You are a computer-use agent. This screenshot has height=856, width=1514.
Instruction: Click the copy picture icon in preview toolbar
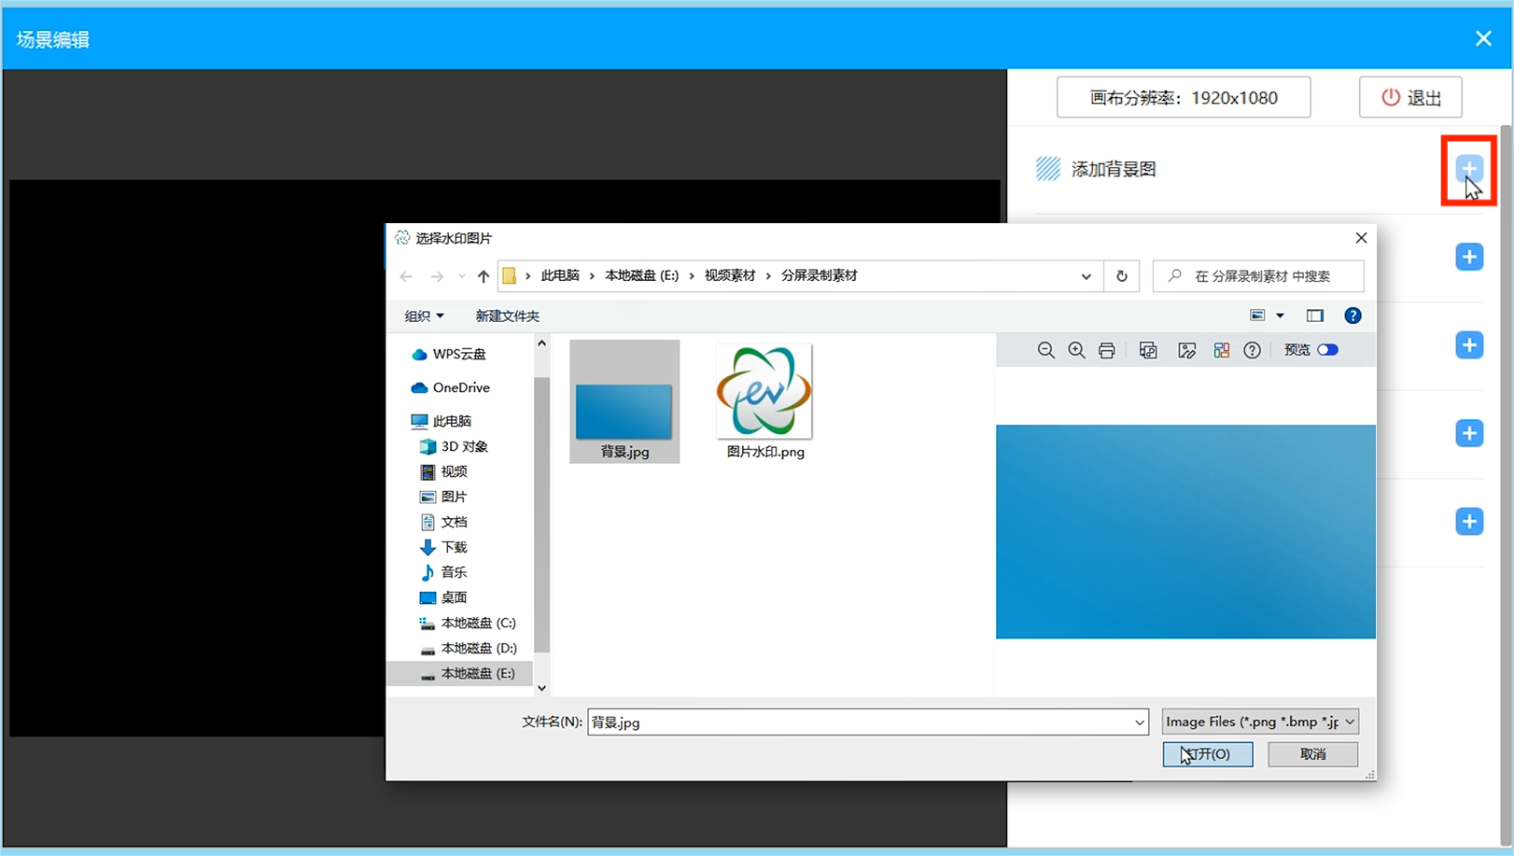click(1147, 350)
